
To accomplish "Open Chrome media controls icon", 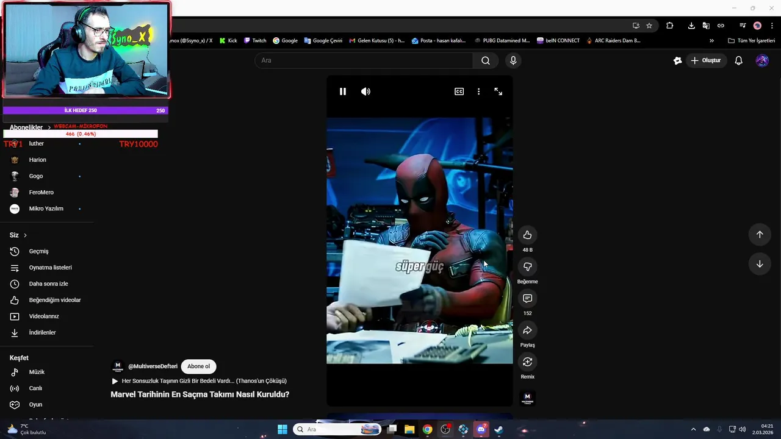I will (x=743, y=26).
